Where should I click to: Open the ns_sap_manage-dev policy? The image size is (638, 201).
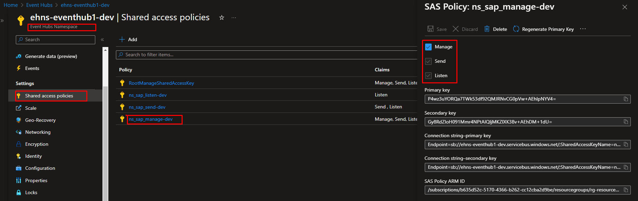point(151,119)
